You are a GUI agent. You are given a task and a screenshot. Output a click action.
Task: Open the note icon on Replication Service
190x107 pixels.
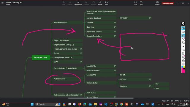(x=115, y=32)
